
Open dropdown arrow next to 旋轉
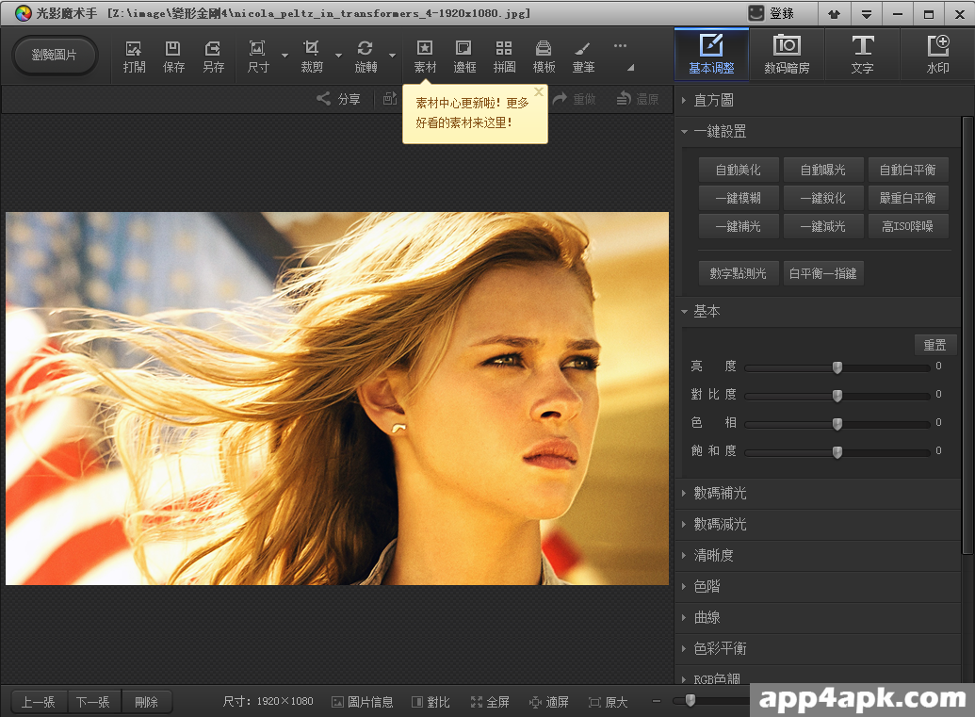click(x=393, y=56)
